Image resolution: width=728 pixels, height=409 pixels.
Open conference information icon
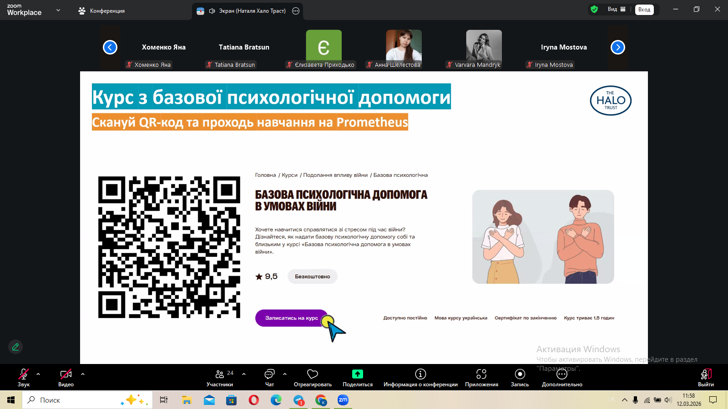420,374
